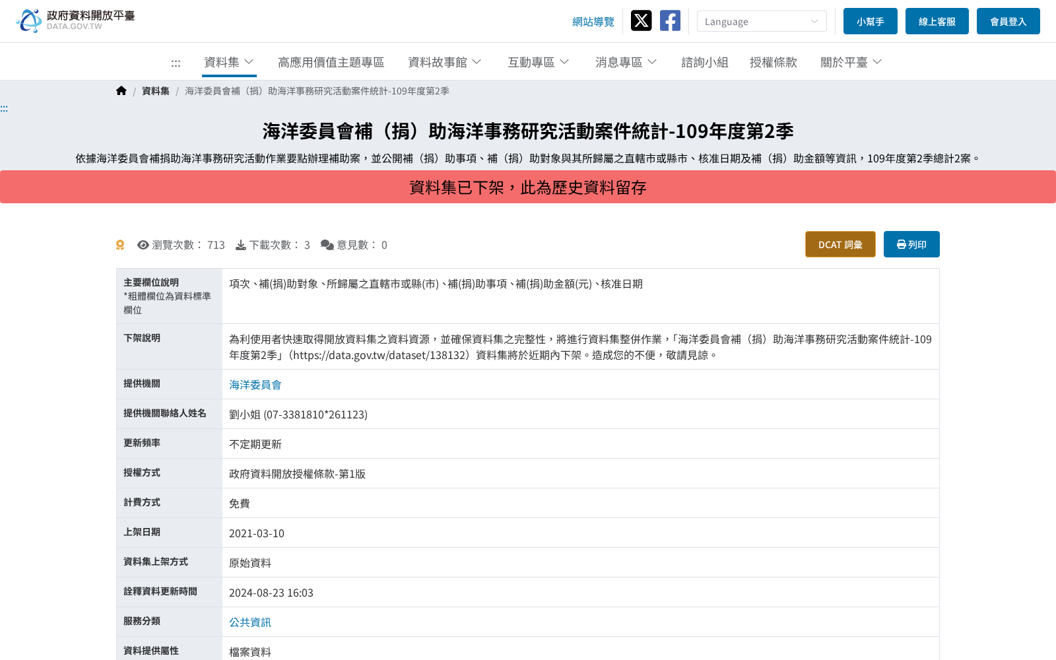Go to home via breadcrumb house icon
The image size is (1056, 660).
121,91
